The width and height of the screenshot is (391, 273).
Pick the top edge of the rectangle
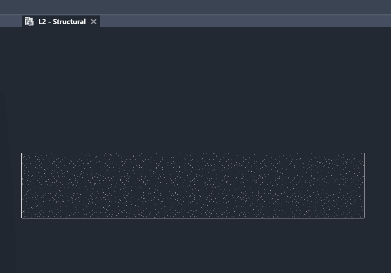193,153
